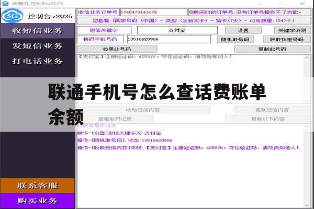
Task: Click the SMS message box scroll-down arrow
Action: pos(307,101)
